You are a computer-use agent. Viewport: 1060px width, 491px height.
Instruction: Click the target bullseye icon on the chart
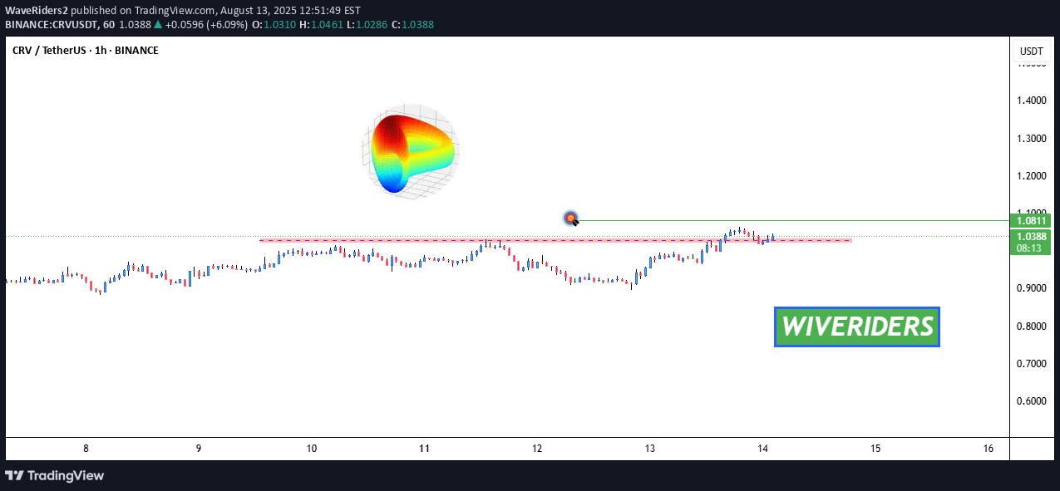coord(571,218)
